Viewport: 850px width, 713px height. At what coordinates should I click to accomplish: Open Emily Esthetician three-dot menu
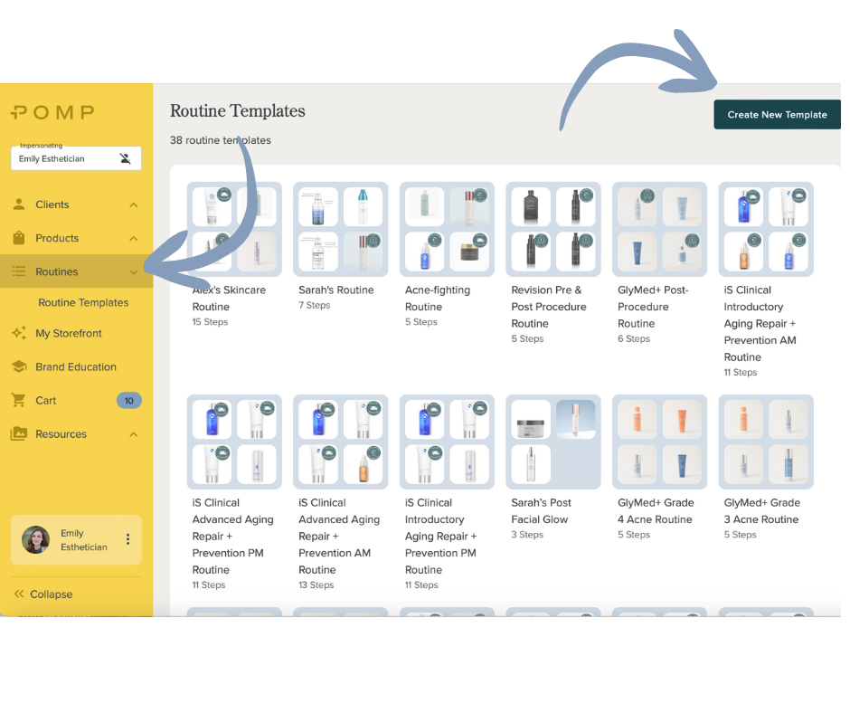pyautogui.click(x=127, y=539)
